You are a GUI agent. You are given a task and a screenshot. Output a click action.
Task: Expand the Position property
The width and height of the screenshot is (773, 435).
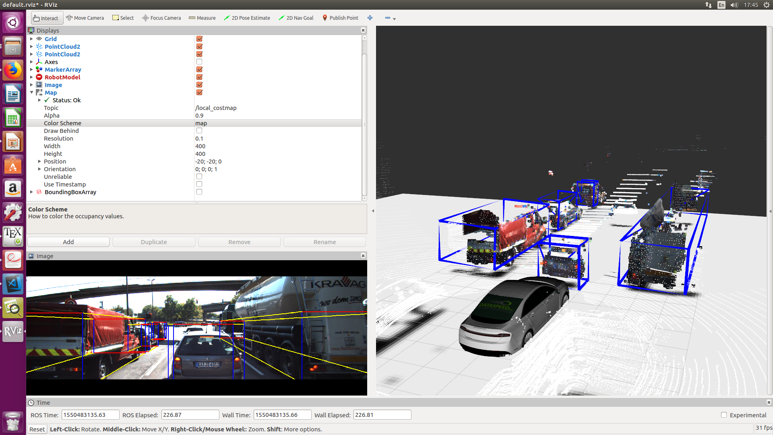[x=39, y=162]
